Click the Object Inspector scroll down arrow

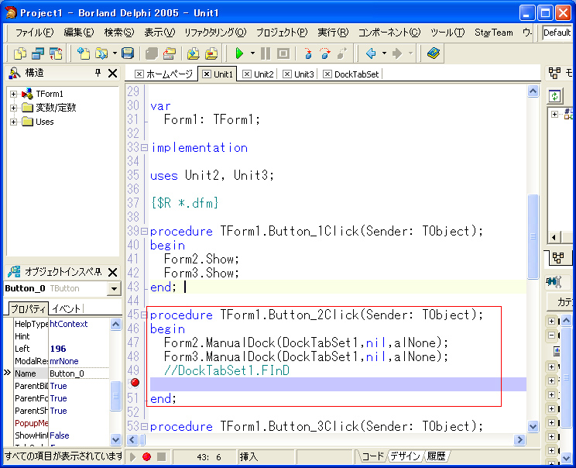pos(115,439)
